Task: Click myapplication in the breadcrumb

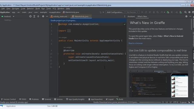Action: point(55,12)
